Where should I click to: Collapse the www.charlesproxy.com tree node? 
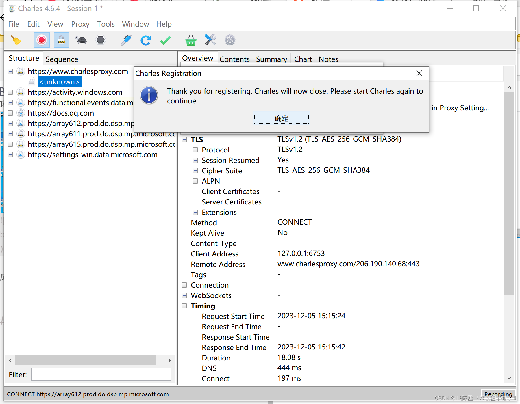point(10,71)
